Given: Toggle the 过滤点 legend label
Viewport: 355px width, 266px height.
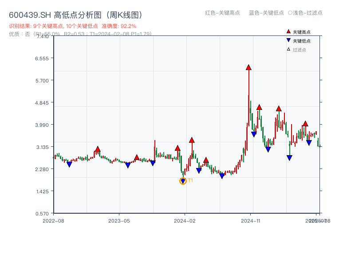Looking at the screenshot, I should pyautogui.click(x=299, y=50).
